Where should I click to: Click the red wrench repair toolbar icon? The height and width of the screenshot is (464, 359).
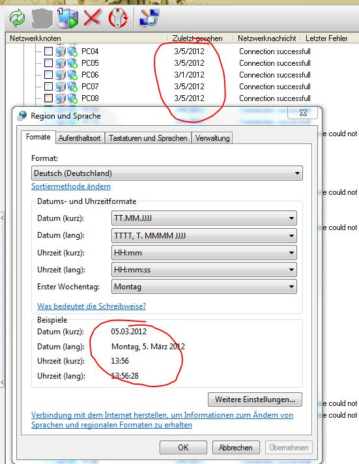coord(118,18)
